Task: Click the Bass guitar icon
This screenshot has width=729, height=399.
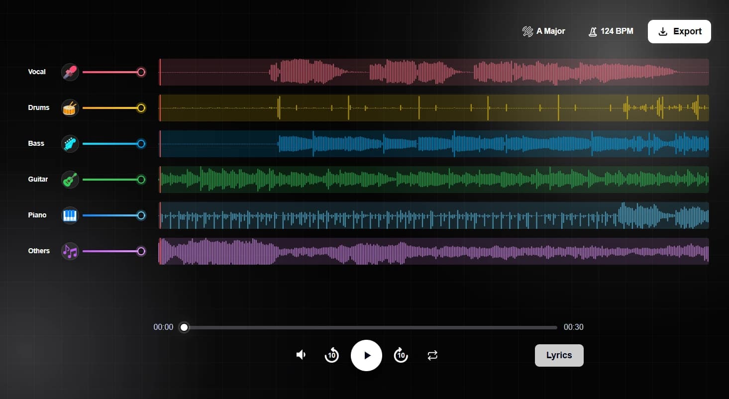Action: click(x=70, y=144)
